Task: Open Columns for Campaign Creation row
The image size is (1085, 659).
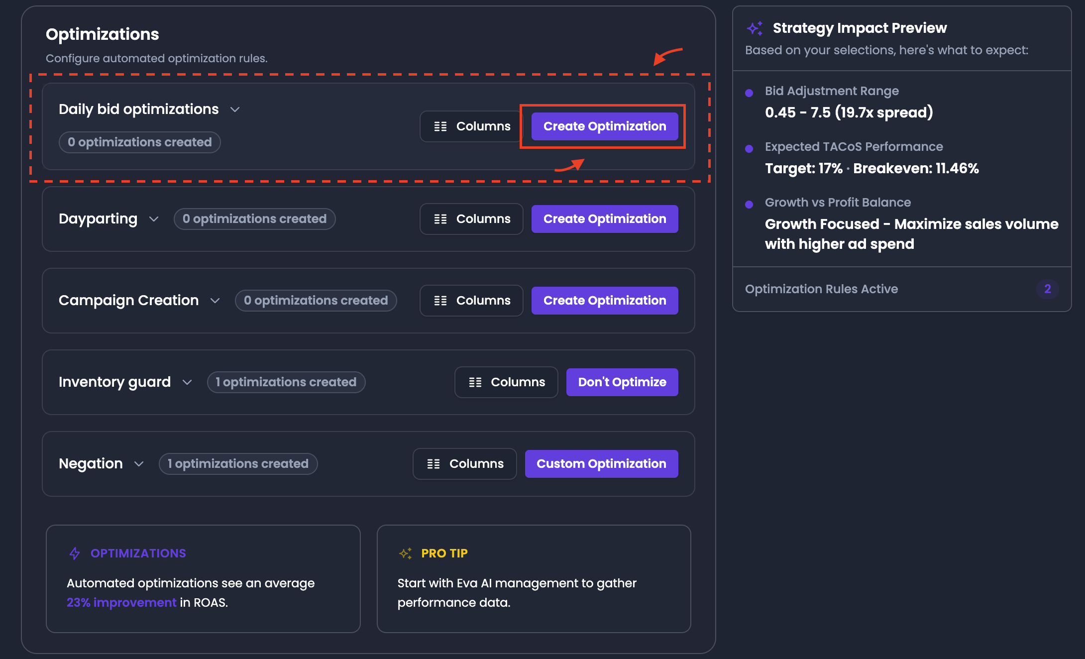Action: [x=471, y=301]
